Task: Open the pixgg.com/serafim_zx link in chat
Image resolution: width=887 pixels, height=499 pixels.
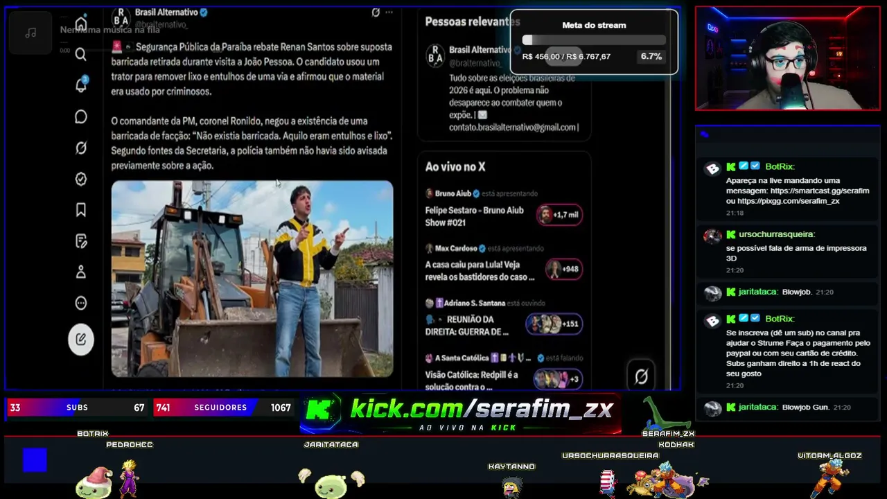Action: pyautogui.click(x=789, y=201)
